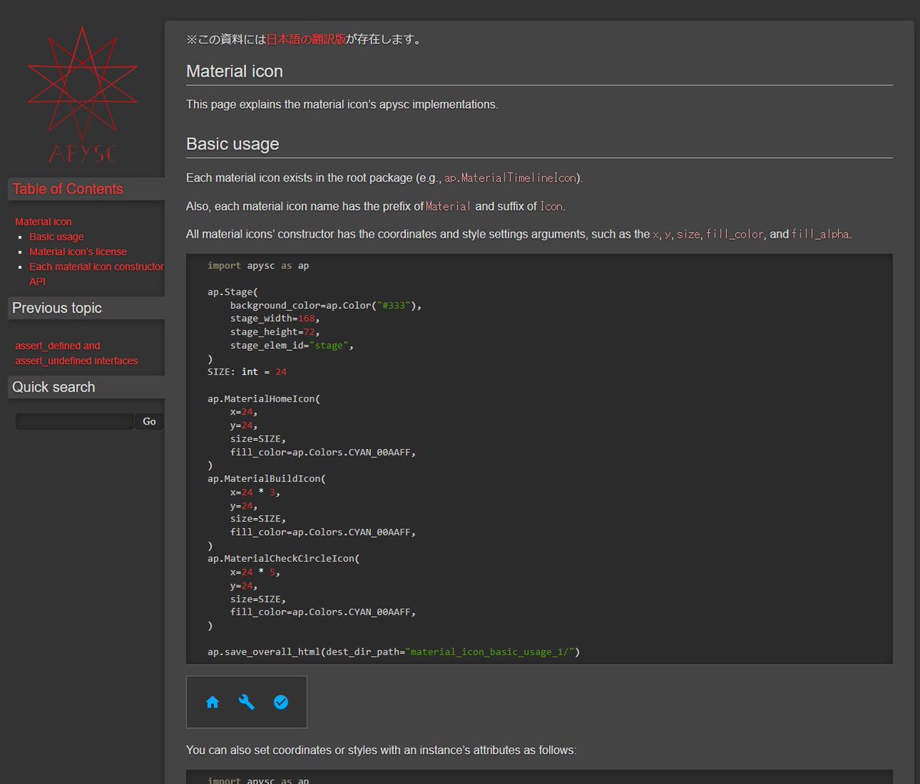Open the Table of Contents heading link
The image size is (920, 784).
click(67, 189)
